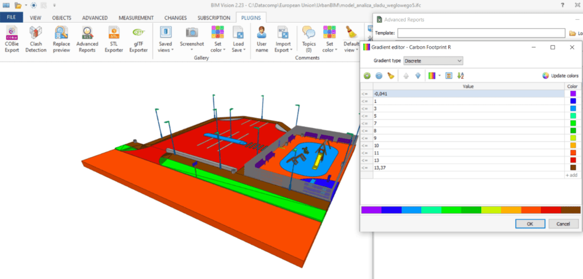This screenshot has height=279, width=583.
Task: Open Advanced Reports plugin
Action: click(x=87, y=39)
